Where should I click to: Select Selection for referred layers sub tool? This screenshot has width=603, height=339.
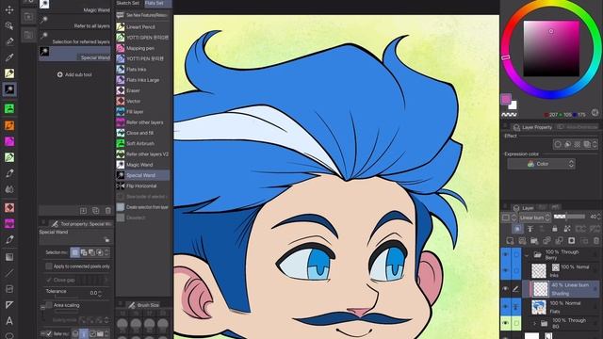click(75, 38)
